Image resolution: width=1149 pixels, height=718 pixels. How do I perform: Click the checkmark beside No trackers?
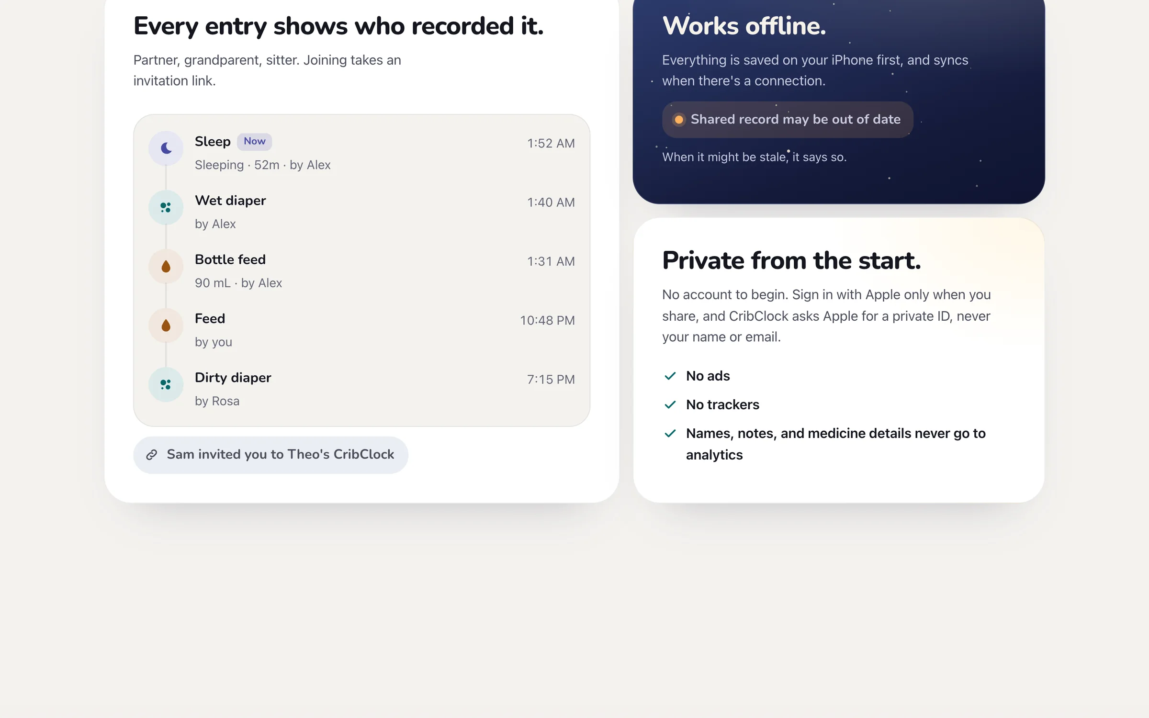tap(670, 405)
